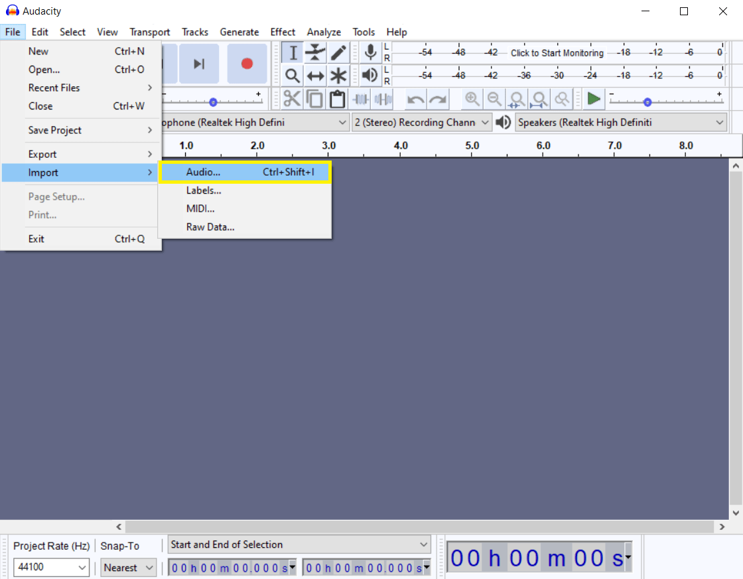Click New in File menu
The image size is (743, 579).
[x=82, y=51]
